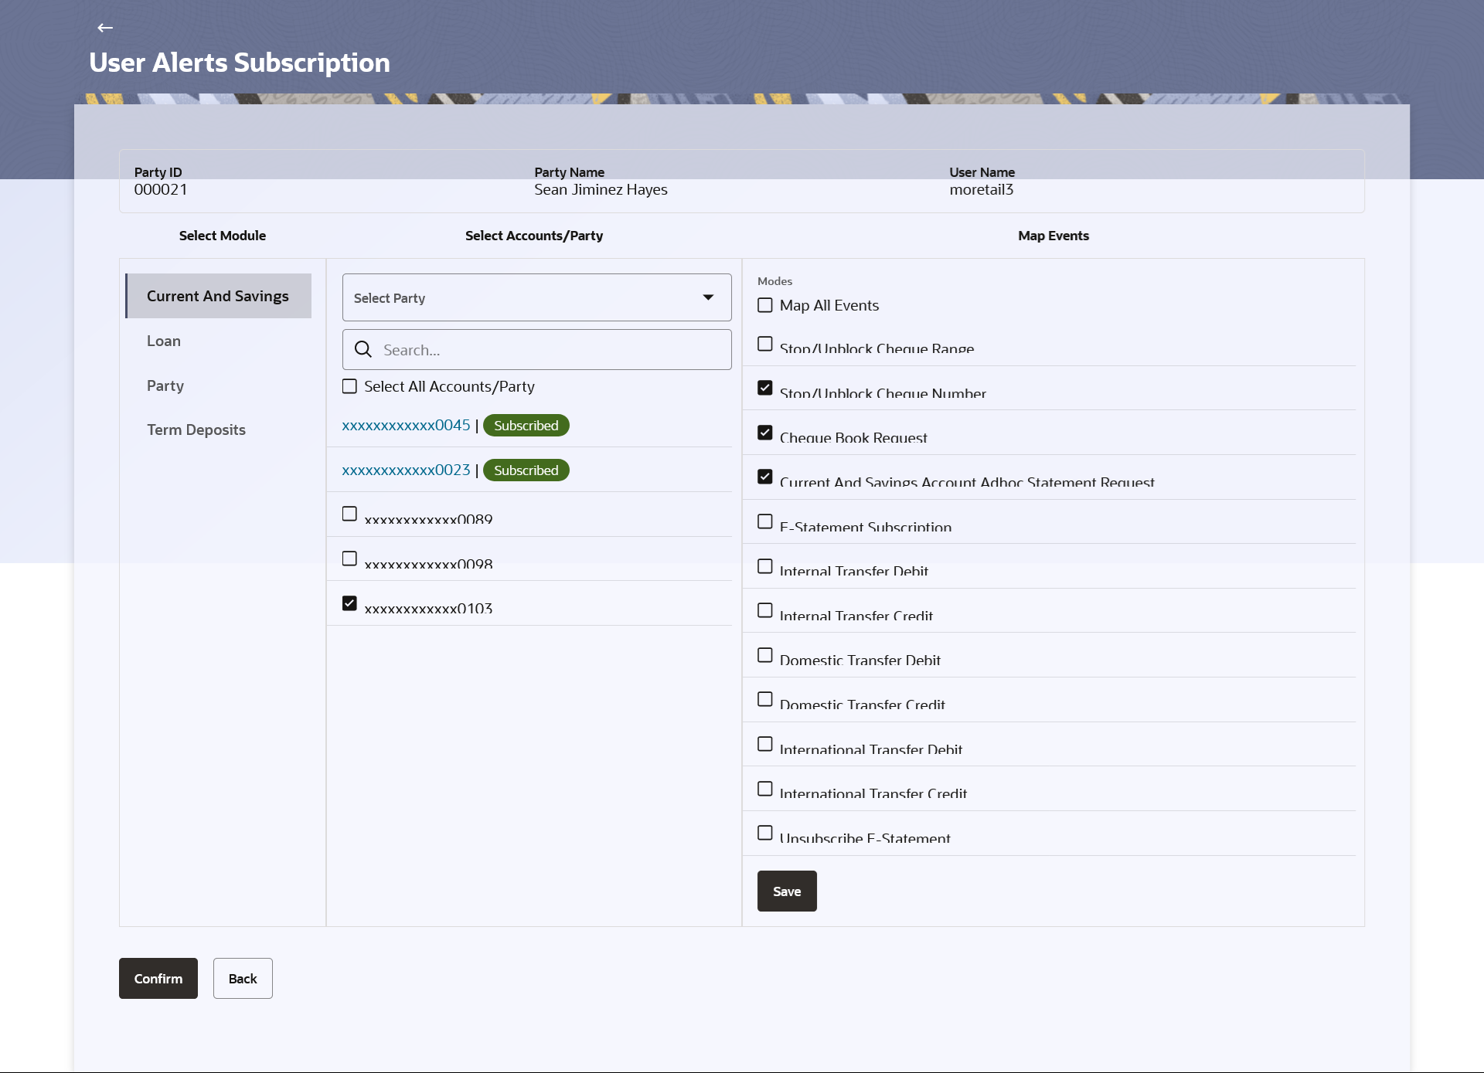The image size is (1484, 1073).
Task: Switch to Term Deposits module
Action: pos(196,430)
